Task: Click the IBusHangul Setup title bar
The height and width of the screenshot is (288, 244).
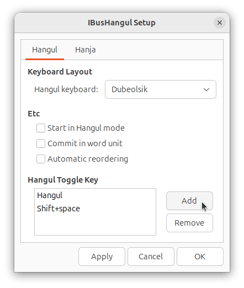Action: tap(121, 23)
